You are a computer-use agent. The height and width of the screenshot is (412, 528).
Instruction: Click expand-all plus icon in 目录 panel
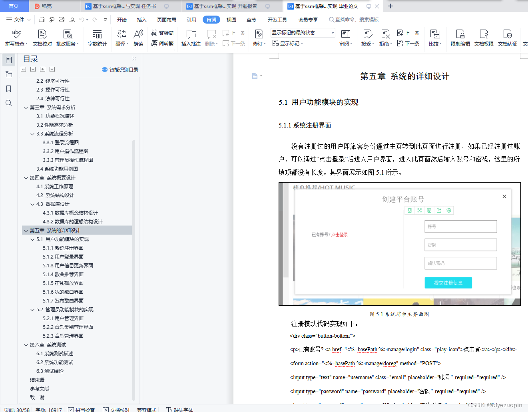pyautogui.click(x=42, y=69)
